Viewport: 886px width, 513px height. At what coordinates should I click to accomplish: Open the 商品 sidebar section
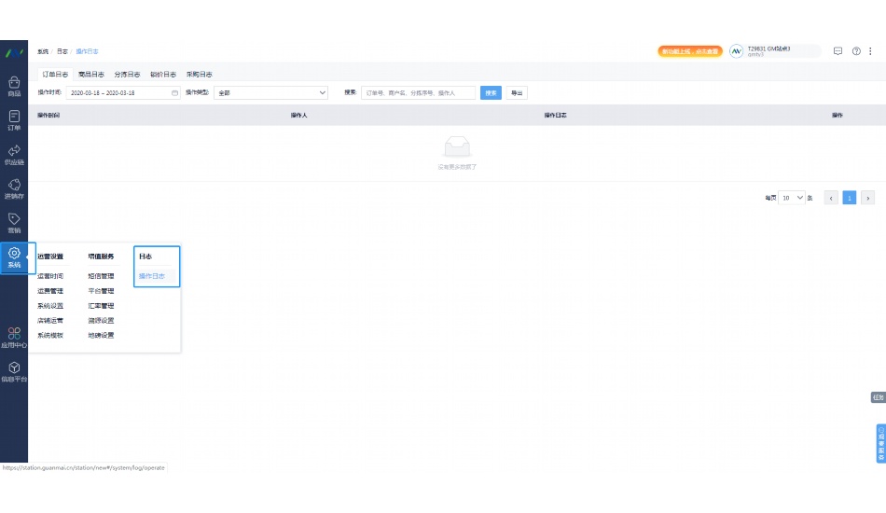pyautogui.click(x=14, y=86)
